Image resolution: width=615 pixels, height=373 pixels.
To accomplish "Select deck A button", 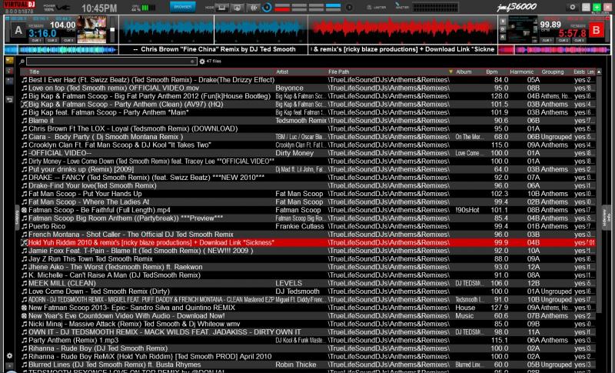I will (18, 30).
